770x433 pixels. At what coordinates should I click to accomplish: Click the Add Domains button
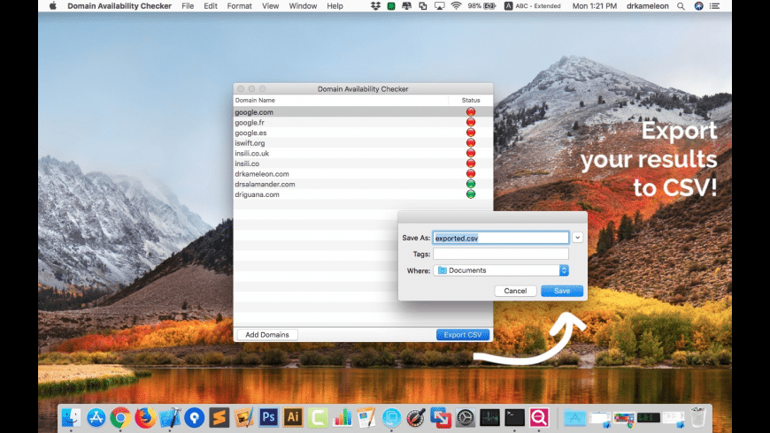[x=267, y=334]
